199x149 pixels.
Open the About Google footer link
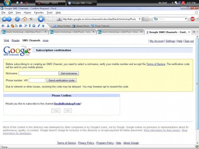[131, 143]
